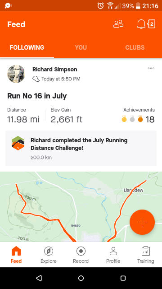Open Richard Simpson's name link
This screenshot has width=162, height=289.
tap(55, 70)
